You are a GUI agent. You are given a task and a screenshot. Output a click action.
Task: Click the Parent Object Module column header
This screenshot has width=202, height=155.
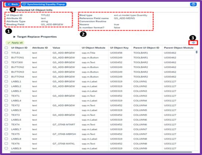pos(179,48)
